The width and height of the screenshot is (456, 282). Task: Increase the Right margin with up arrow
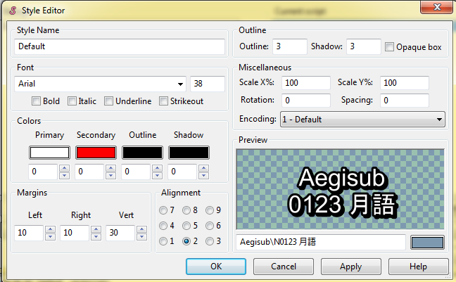tap(96, 229)
